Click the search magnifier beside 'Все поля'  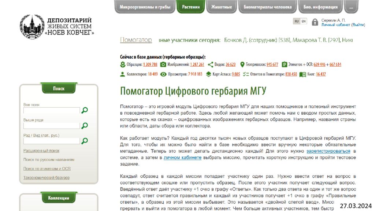[85, 110]
